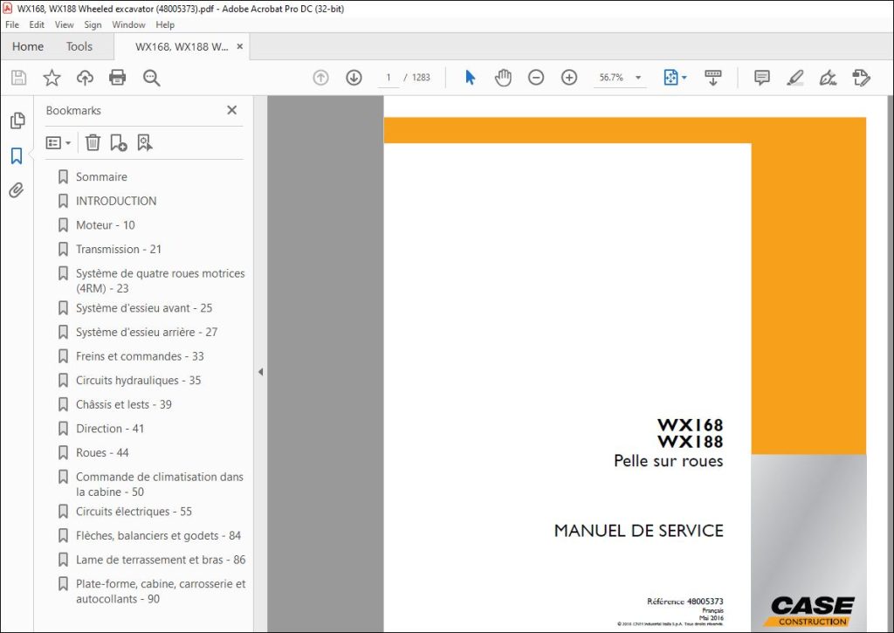This screenshot has width=894, height=633.
Task: Switch to the Home tab
Action: click(27, 46)
